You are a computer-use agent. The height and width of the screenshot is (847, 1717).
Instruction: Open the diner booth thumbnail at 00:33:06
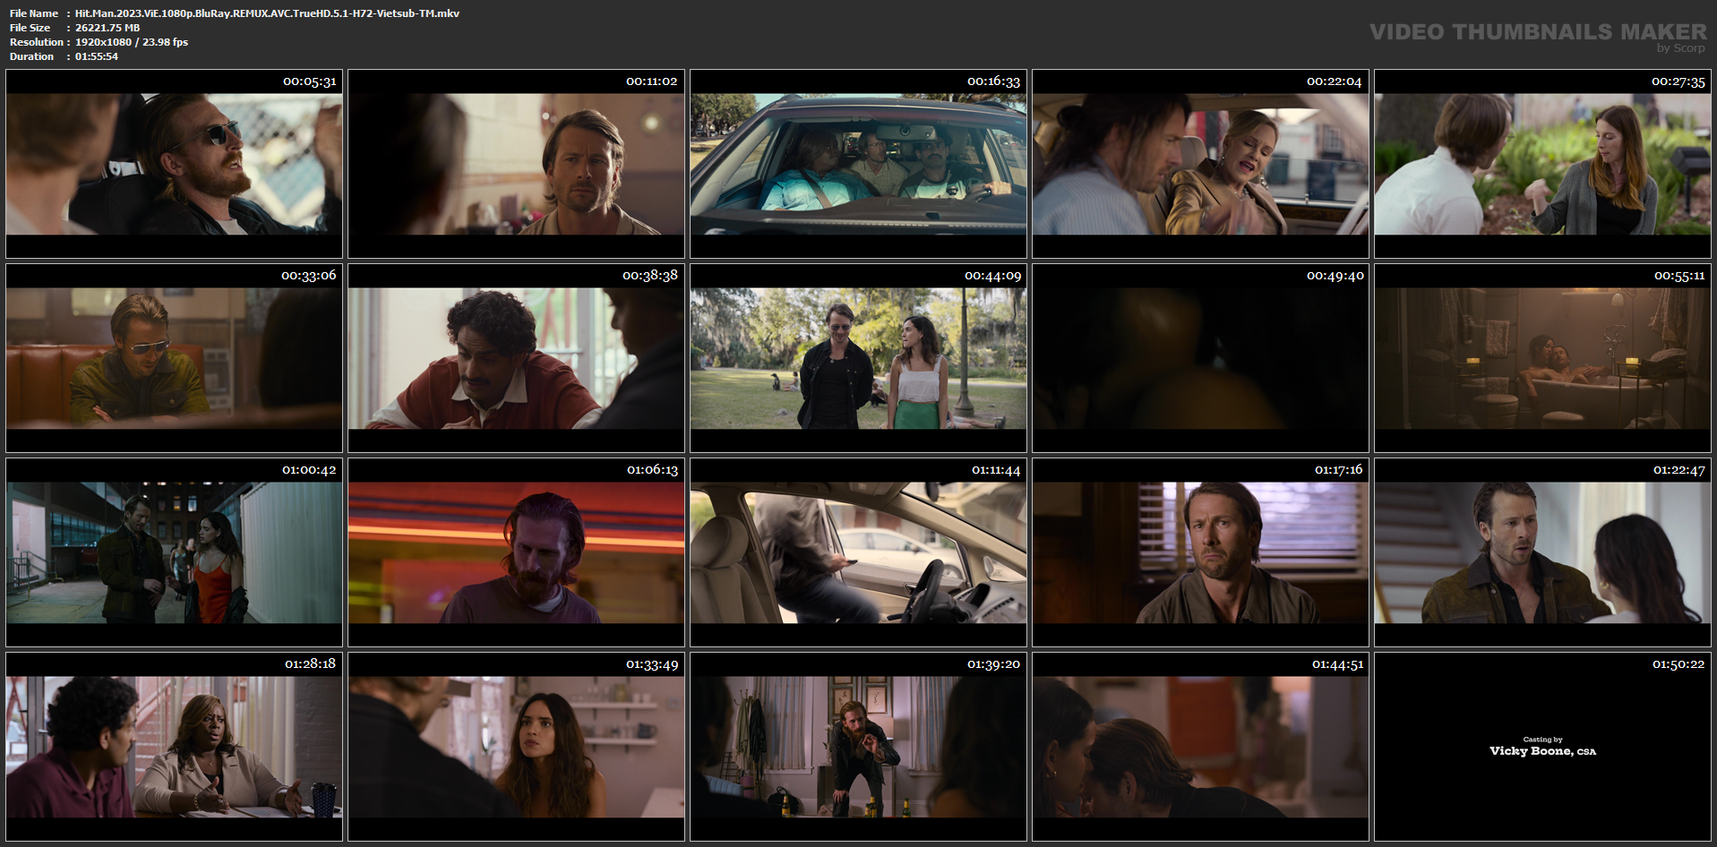point(174,358)
